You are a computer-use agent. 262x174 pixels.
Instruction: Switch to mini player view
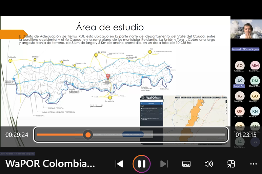click(x=231, y=164)
